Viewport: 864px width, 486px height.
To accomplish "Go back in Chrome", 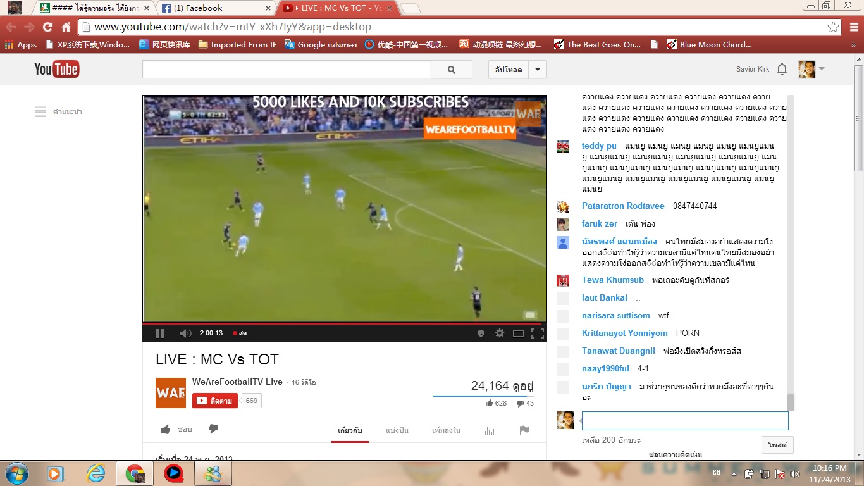I will pos(11,27).
